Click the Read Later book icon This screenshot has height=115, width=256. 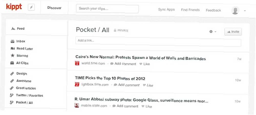click(13, 48)
